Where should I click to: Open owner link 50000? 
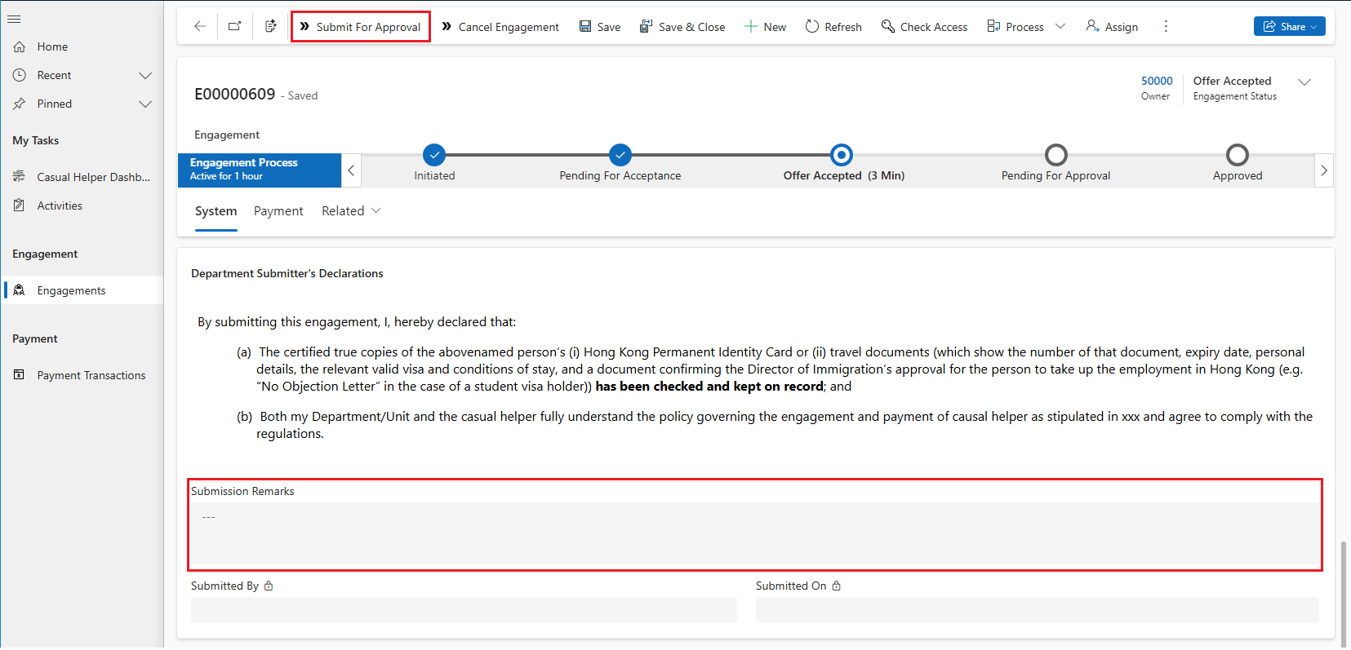pyautogui.click(x=1157, y=81)
